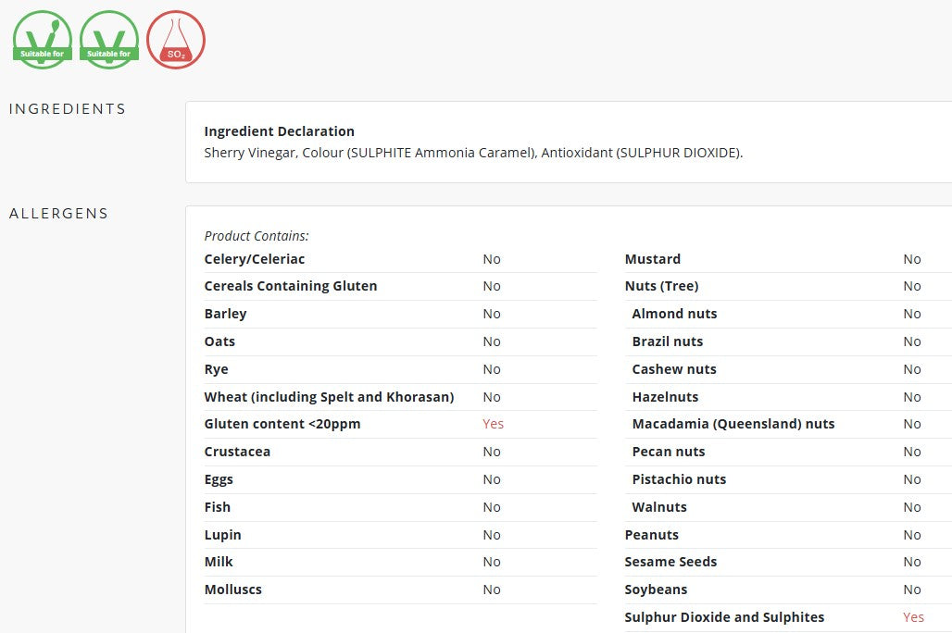This screenshot has width=952, height=633.
Task: Click the Eggs allergen label
Action: 219,479
